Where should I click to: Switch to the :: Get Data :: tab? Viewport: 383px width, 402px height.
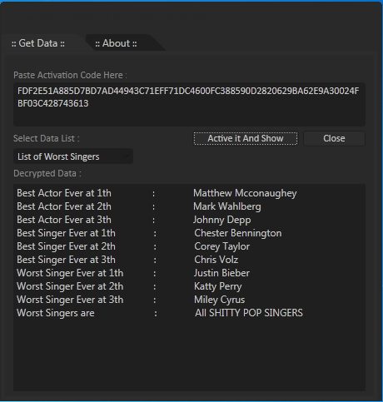[x=38, y=43]
